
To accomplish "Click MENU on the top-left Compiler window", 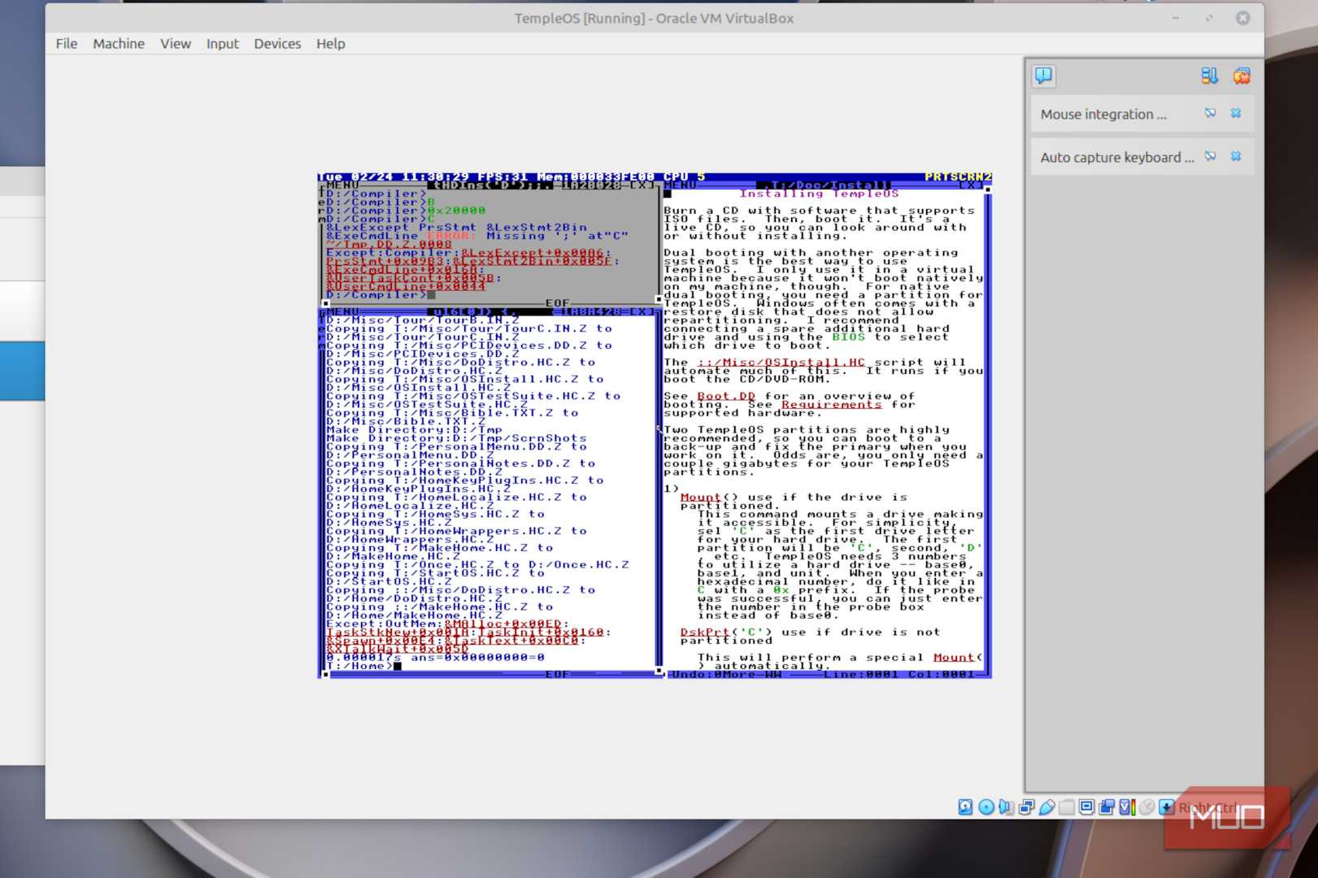I will point(342,185).
